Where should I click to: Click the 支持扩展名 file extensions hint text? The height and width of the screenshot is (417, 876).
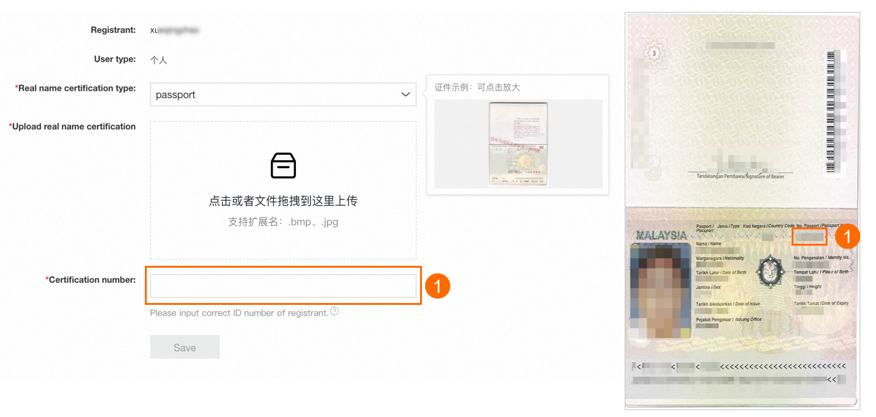coord(283,222)
